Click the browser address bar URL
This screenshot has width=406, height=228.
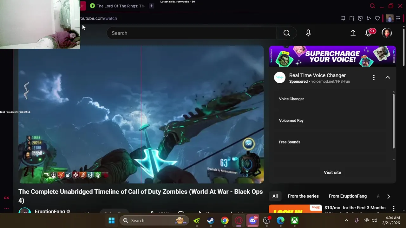pyautogui.click(x=98, y=18)
